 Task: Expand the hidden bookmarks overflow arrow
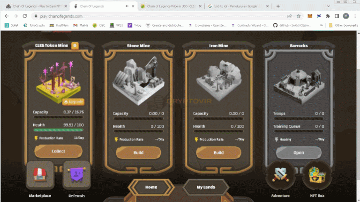click(321, 25)
